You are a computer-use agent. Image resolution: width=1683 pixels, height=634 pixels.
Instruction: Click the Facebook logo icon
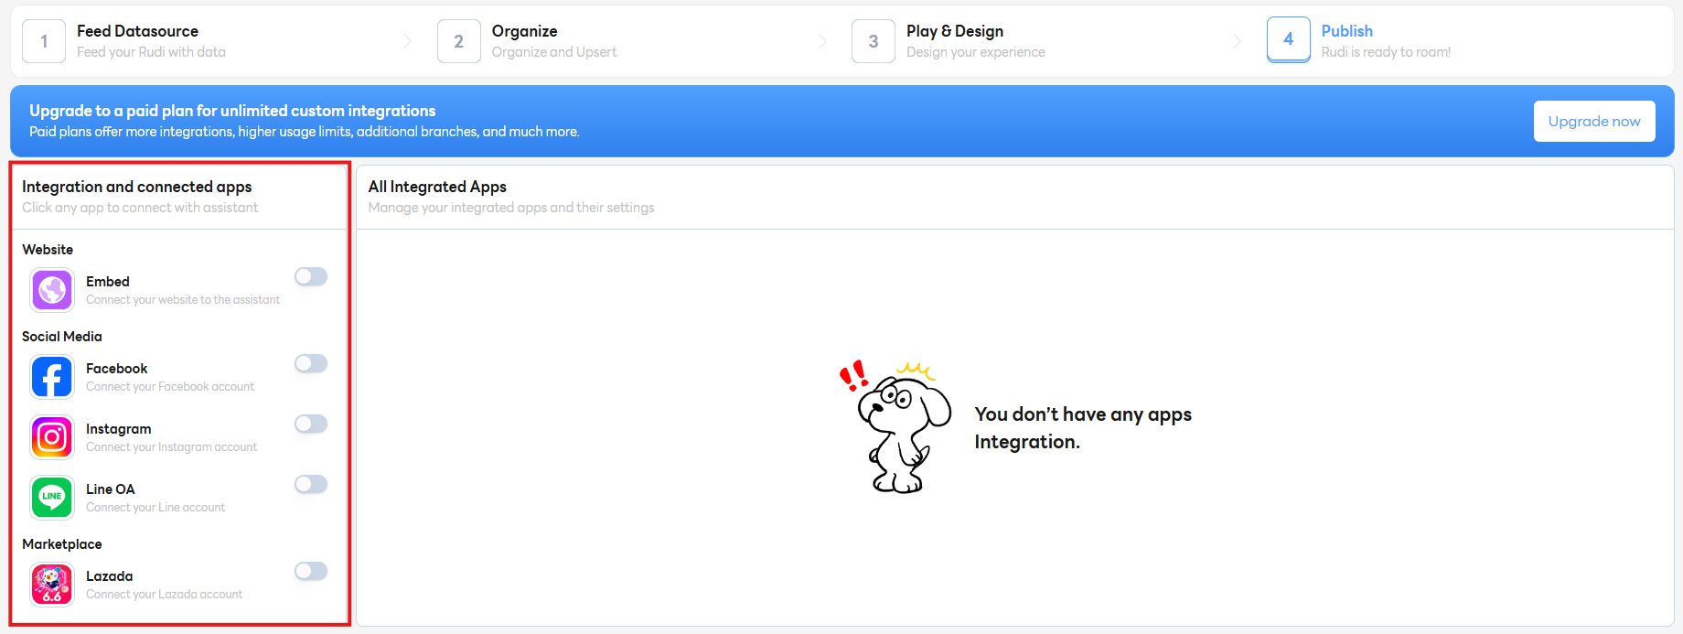[52, 377]
